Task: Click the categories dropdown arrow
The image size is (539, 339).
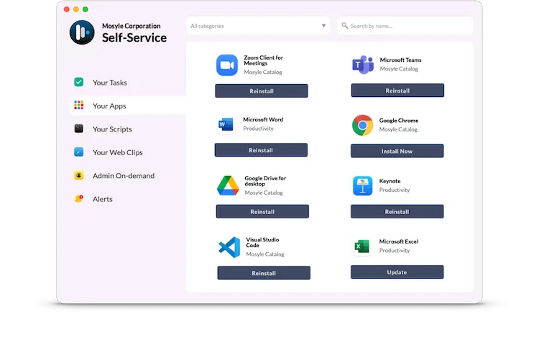Action: point(323,26)
